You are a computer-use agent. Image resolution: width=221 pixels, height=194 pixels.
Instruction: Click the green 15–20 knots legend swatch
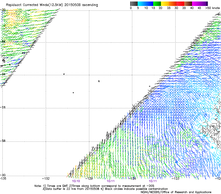coord(157,4)
